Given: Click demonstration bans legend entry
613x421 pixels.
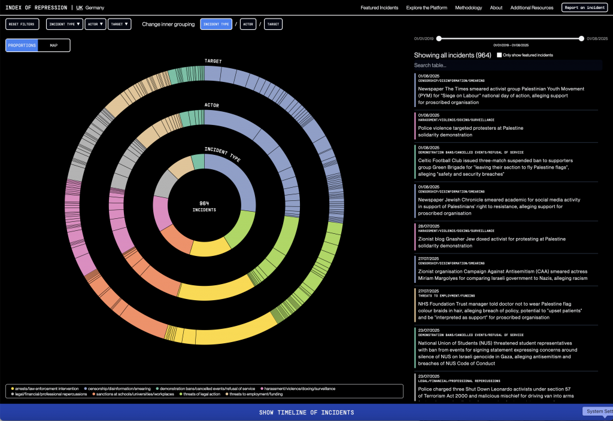Looking at the screenshot, I should pyautogui.click(x=205, y=389).
